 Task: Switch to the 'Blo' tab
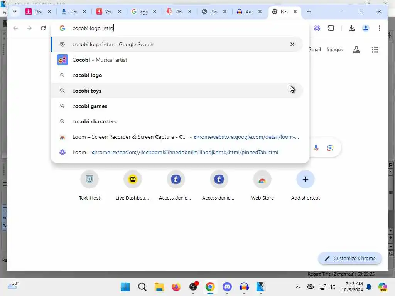pyautogui.click(x=211, y=12)
